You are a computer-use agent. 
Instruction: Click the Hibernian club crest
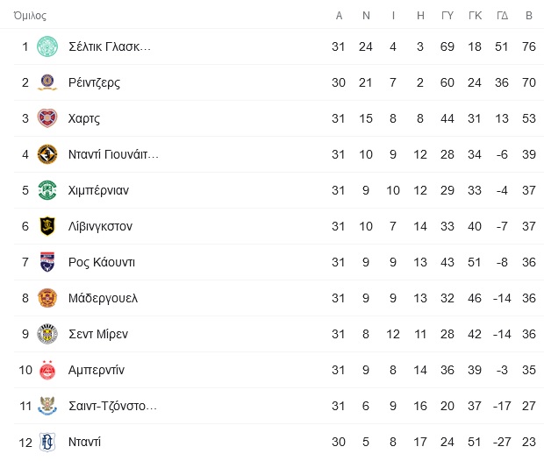tap(47, 190)
